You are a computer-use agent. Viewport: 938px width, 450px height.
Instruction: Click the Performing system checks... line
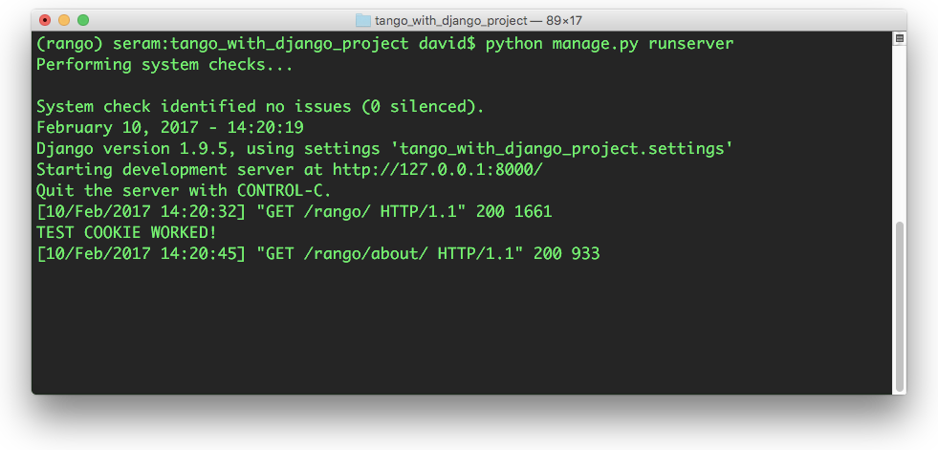[164, 65]
